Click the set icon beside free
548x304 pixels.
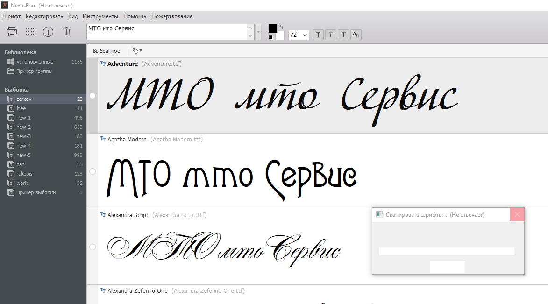[11, 108]
